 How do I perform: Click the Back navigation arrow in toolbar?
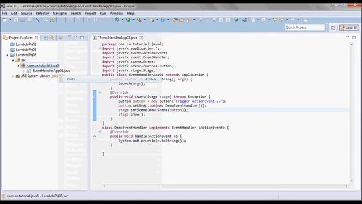[282, 20]
